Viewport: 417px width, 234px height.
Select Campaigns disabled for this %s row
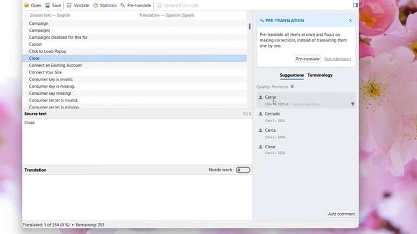click(x=134, y=37)
